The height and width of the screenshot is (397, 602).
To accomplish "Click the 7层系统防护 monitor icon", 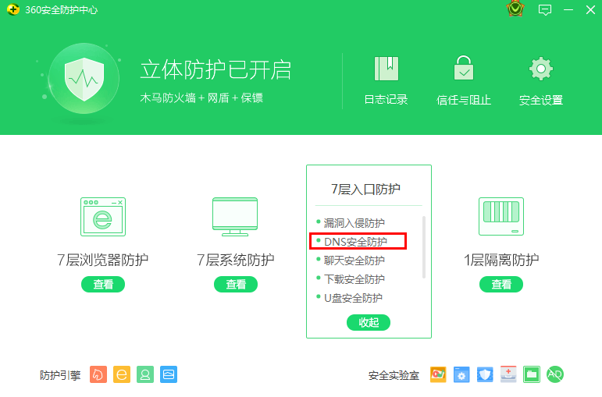I will click(x=235, y=217).
